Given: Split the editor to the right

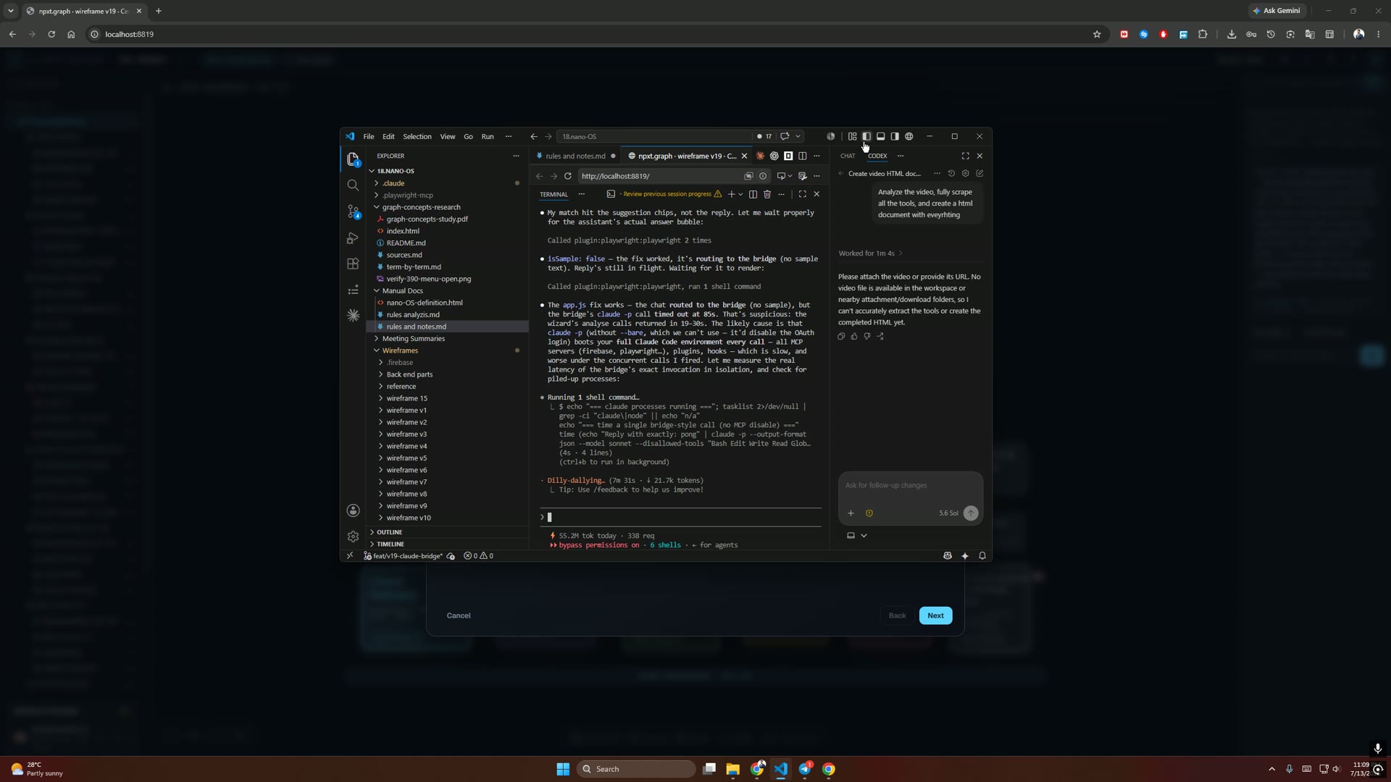Looking at the screenshot, I should [802, 156].
